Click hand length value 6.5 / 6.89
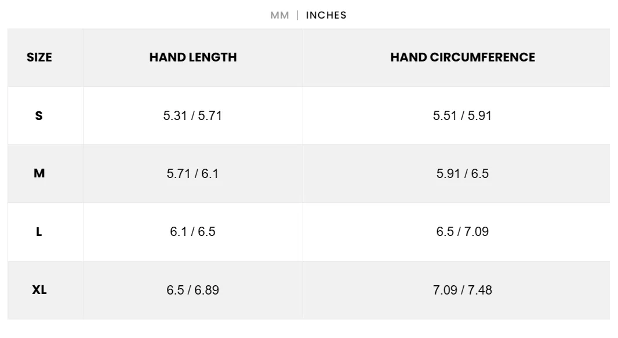This screenshot has width=618, height=338. click(192, 290)
